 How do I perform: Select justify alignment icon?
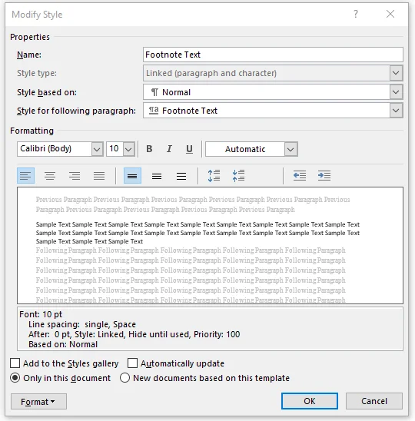click(99, 176)
